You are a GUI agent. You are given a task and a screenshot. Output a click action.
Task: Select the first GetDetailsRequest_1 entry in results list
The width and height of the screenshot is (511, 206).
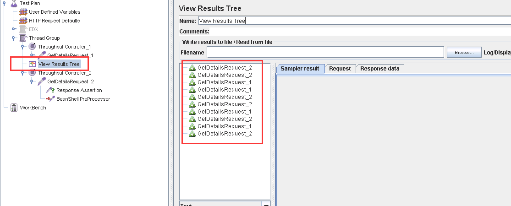pos(225,82)
